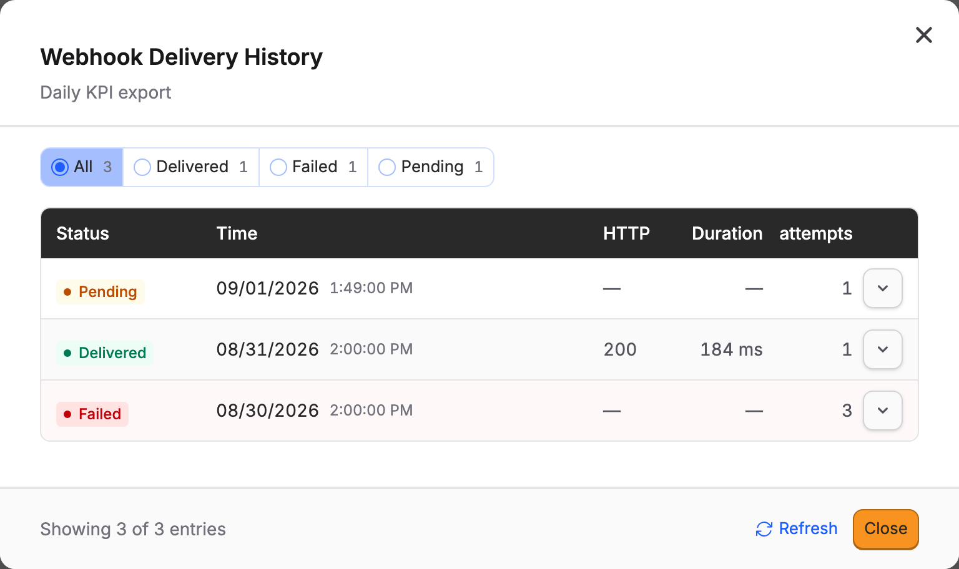Expand the Delivered delivery row details
This screenshot has width=959, height=569.
coord(883,349)
